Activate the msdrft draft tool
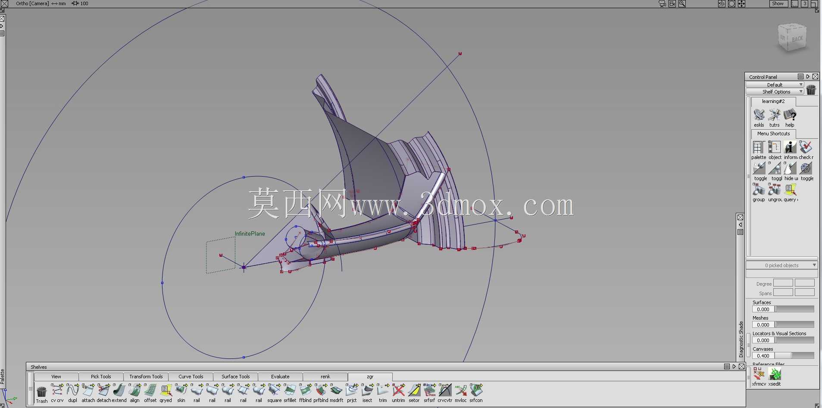 pyautogui.click(x=336, y=390)
